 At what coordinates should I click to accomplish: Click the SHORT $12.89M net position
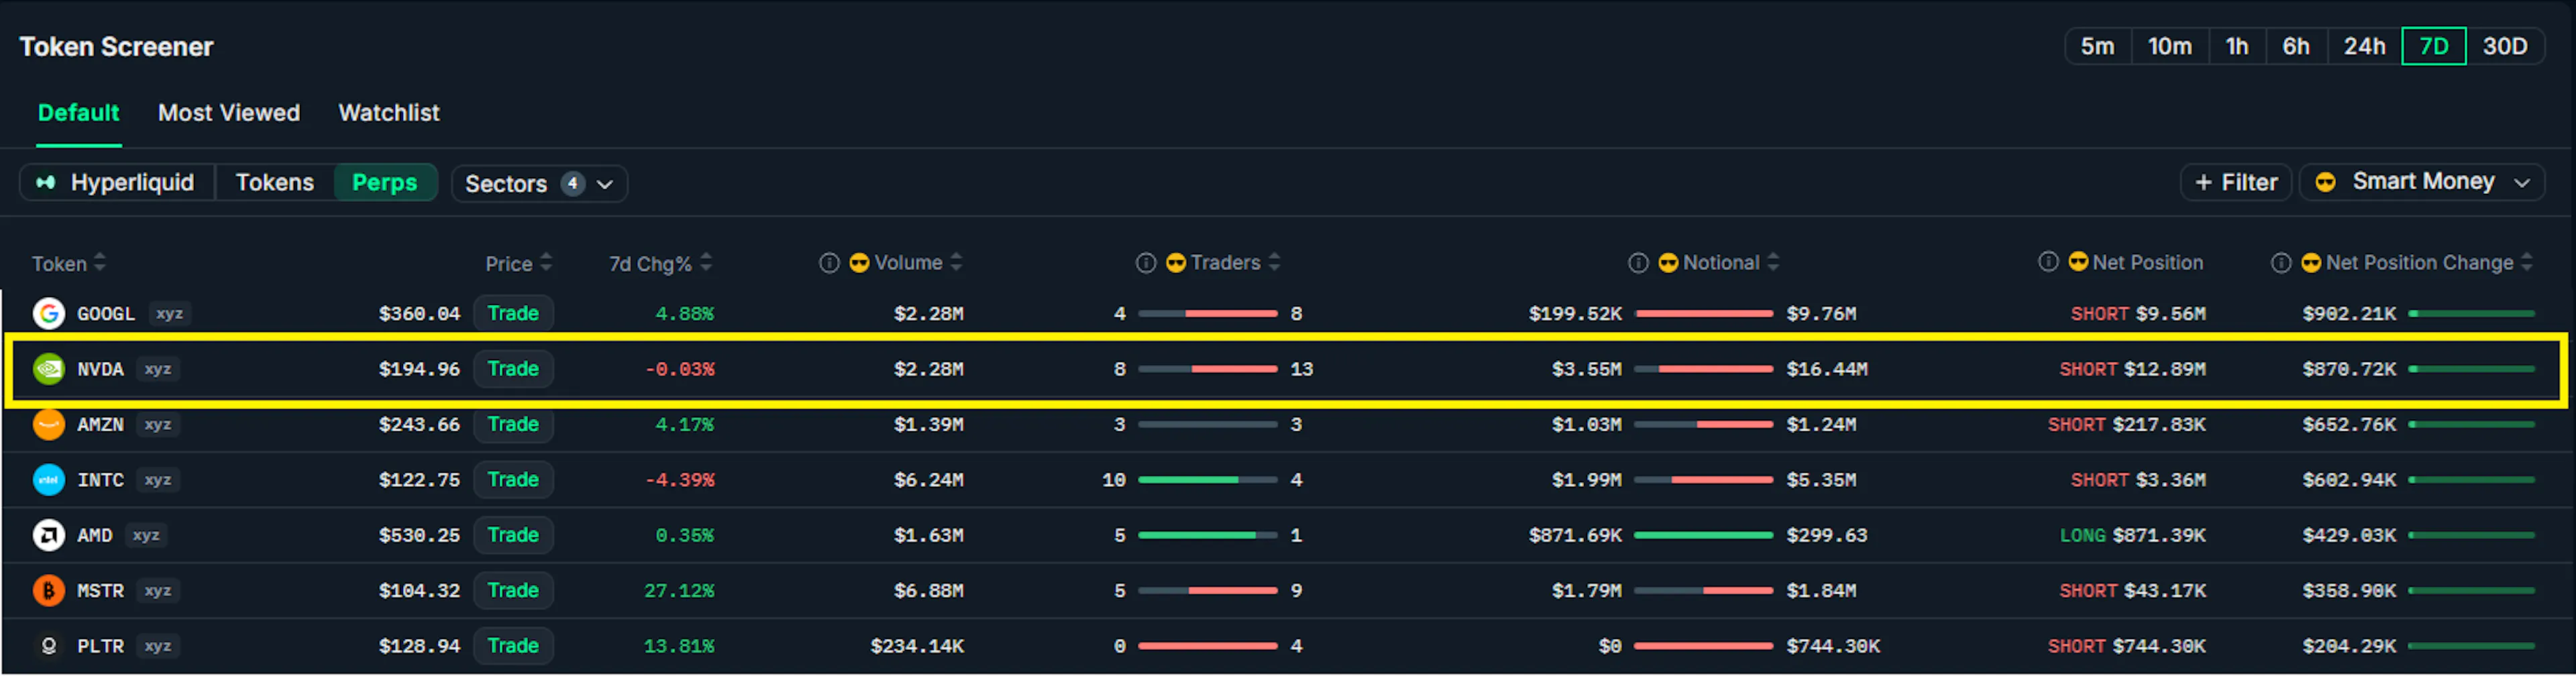(x=2132, y=369)
